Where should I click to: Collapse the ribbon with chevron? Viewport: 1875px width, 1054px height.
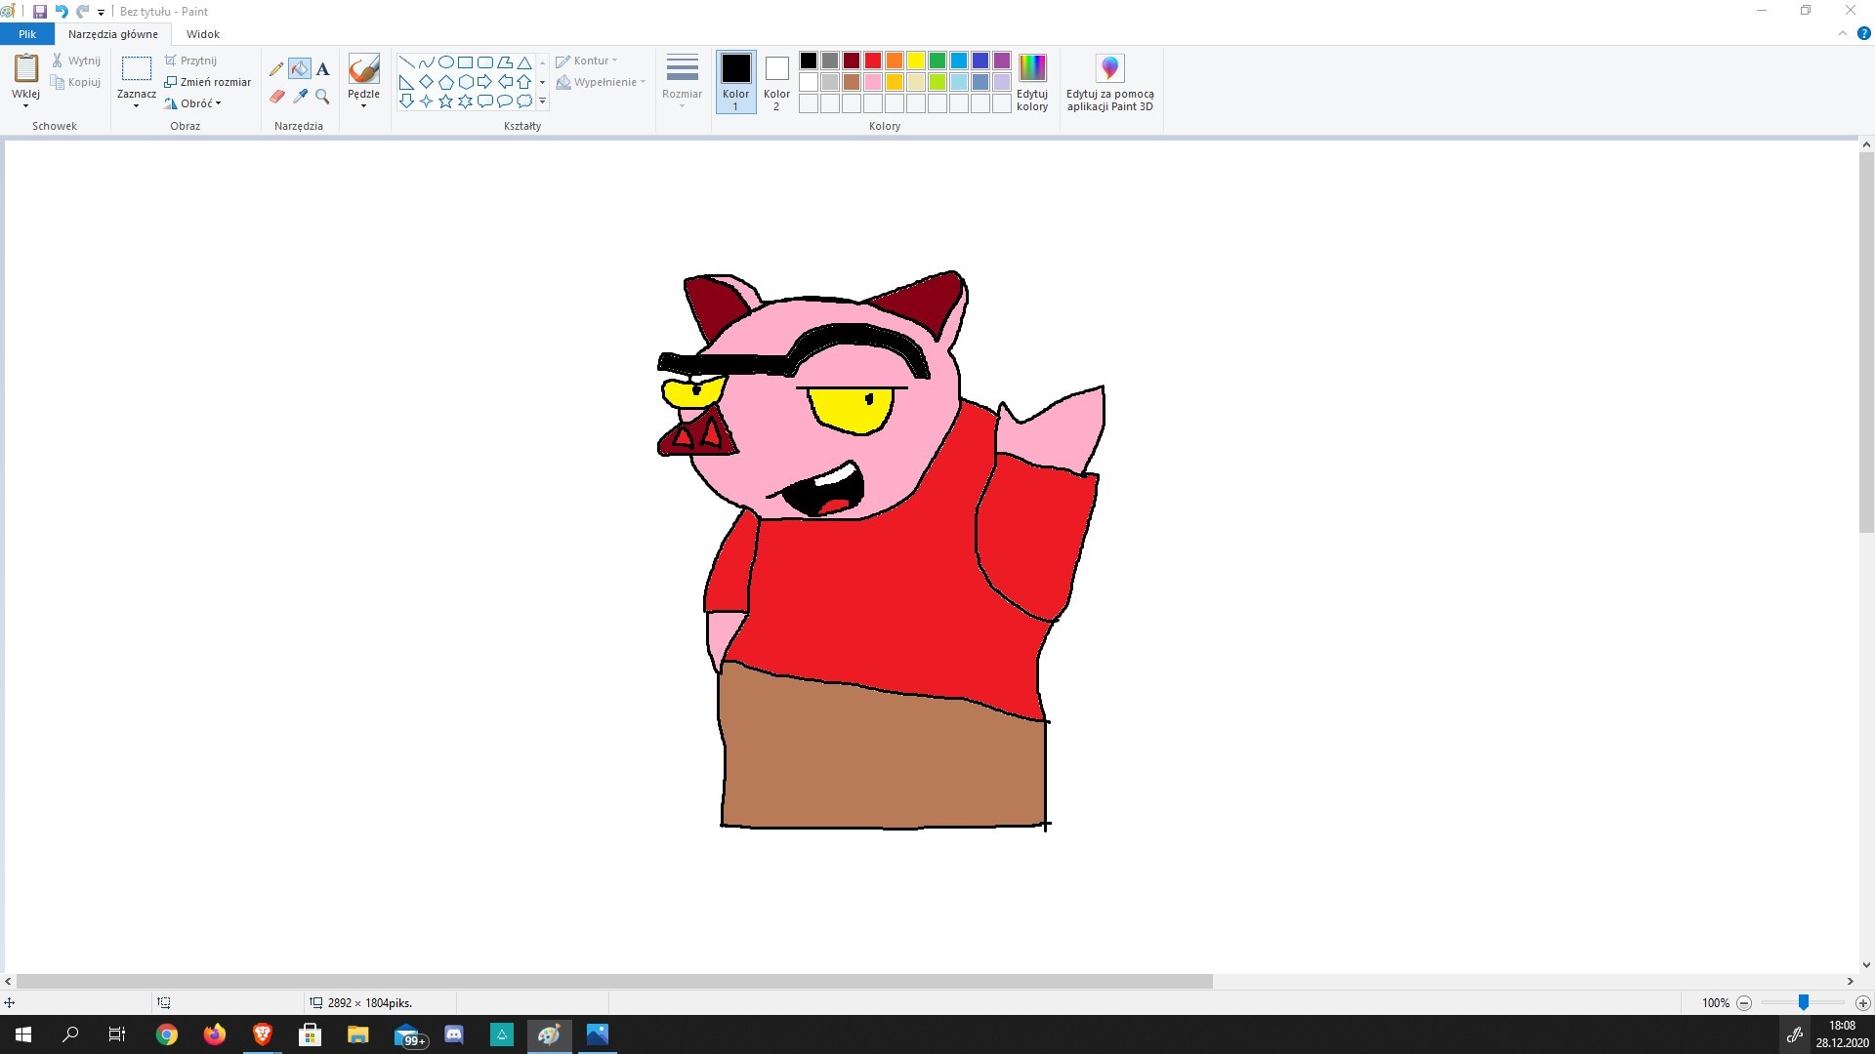(x=1843, y=33)
